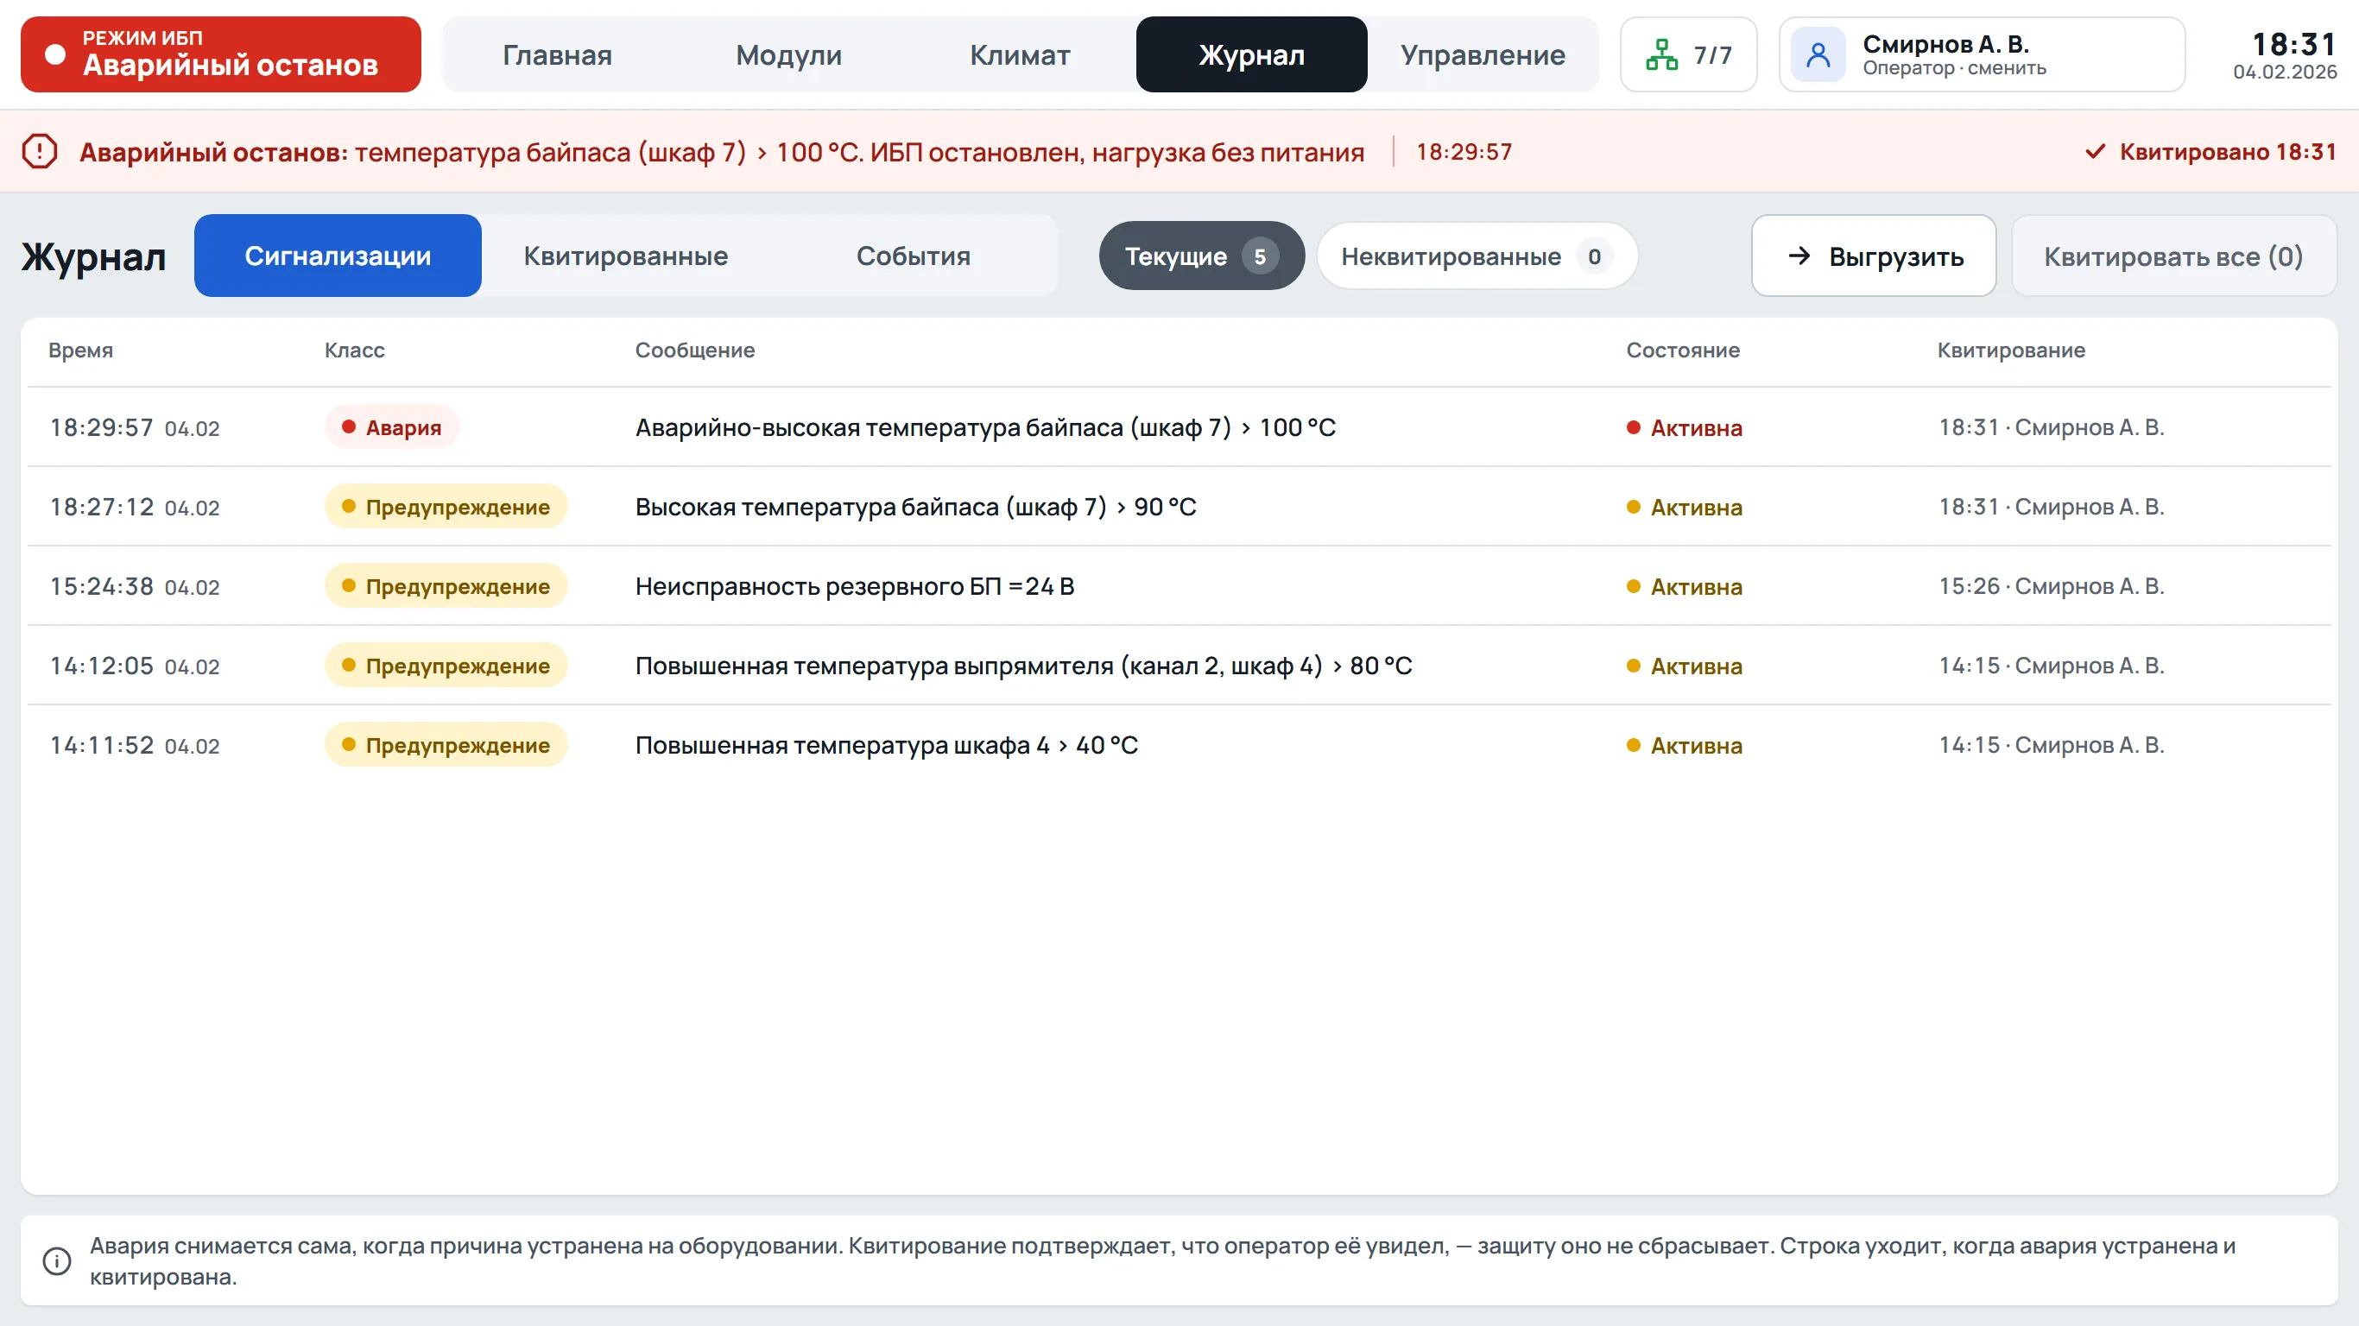Click the Состояние column header
This screenshot has height=1326, width=2359.
pyautogui.click(x=1682, y=350)
